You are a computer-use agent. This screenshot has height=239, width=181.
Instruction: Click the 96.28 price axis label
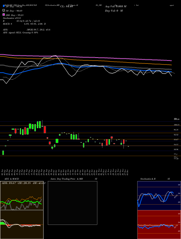coord(176,130)
